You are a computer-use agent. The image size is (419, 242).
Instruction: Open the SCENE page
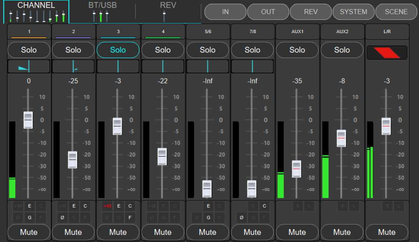396,12
